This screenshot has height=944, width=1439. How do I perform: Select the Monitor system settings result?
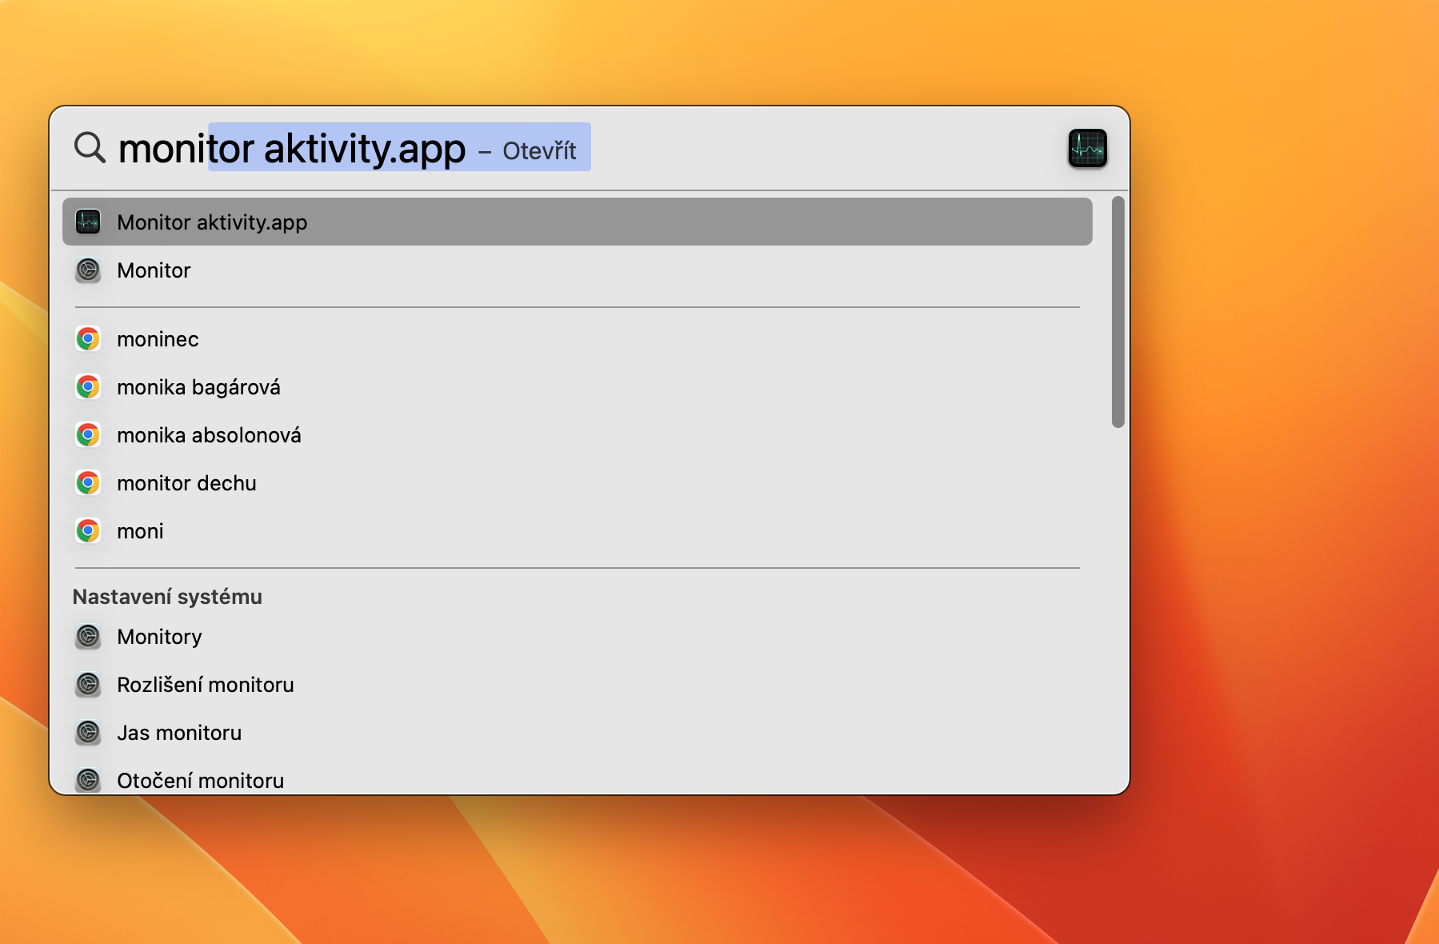click(578, 270)
